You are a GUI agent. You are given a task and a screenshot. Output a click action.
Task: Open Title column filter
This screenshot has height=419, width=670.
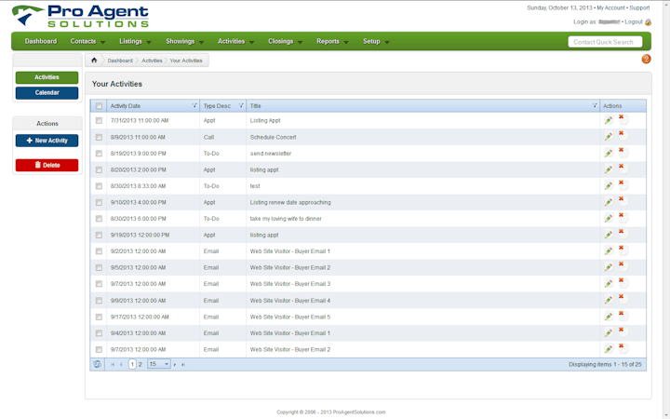(x=595, y=105)
